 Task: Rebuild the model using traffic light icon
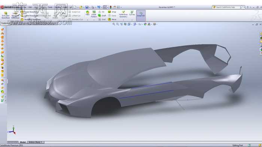pos(111,7)
